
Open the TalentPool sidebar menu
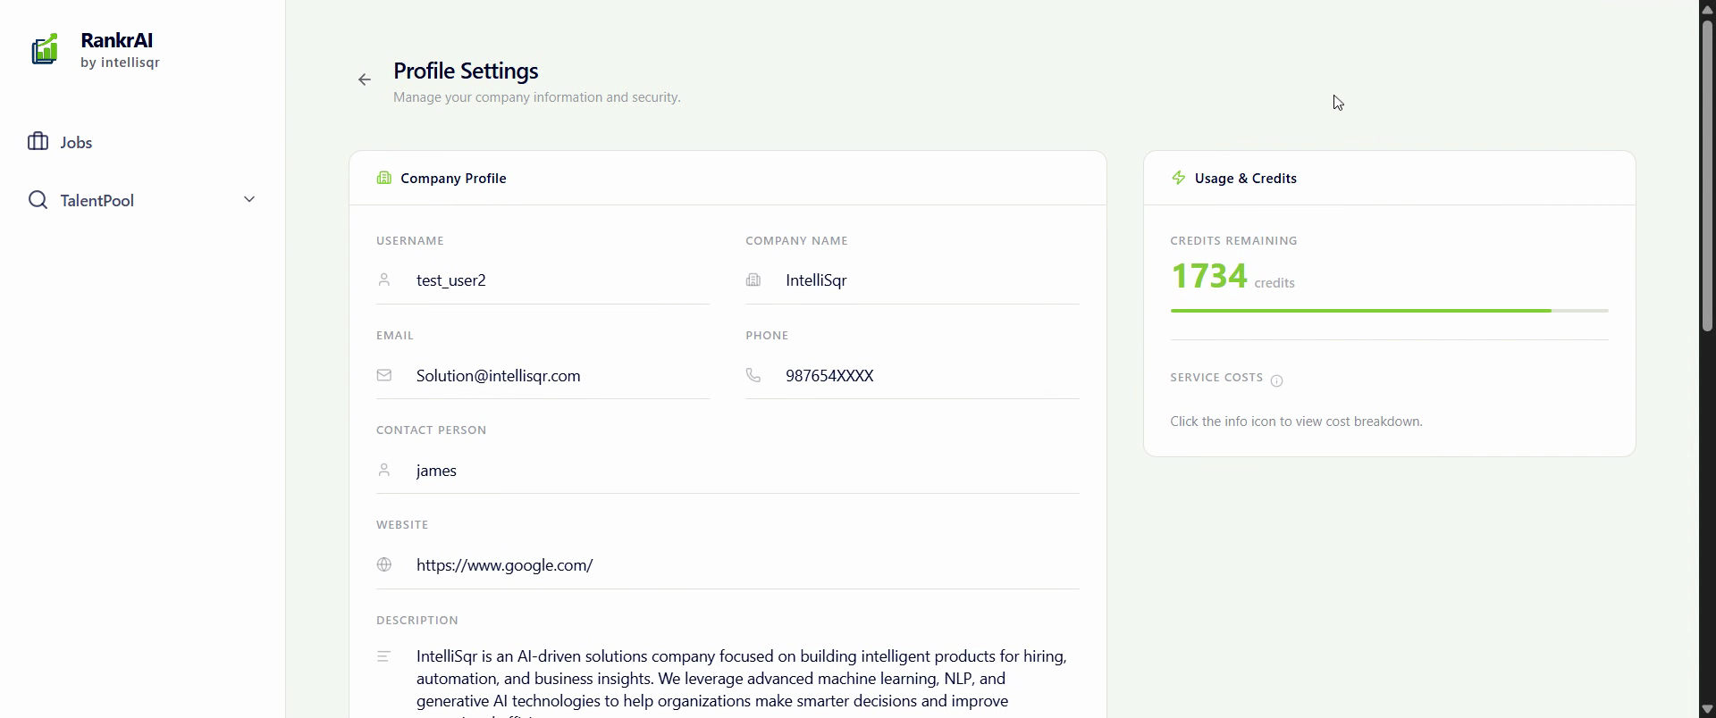click(97, 201)
